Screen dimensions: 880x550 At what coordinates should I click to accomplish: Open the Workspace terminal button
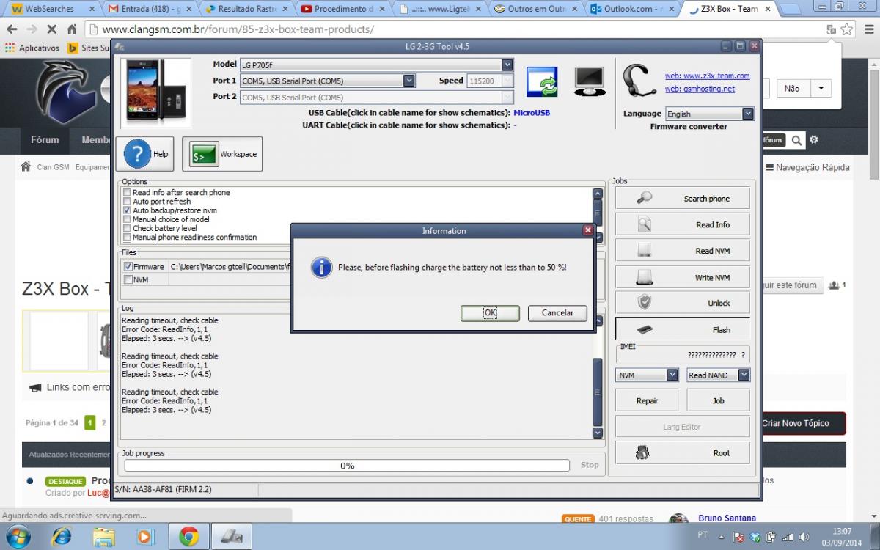pyautogui.click(x=222, y=154)
